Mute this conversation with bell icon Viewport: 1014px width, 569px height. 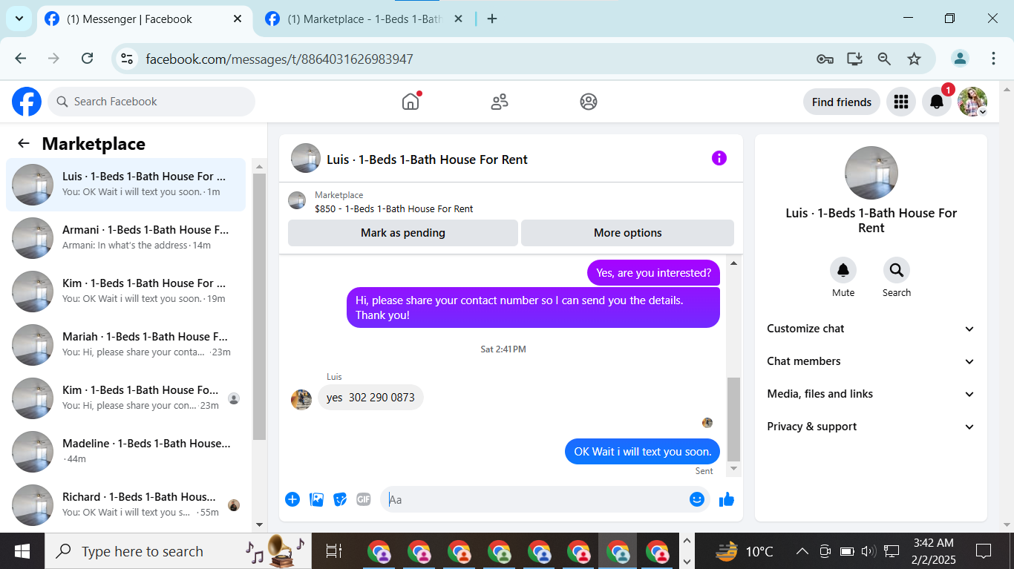click(843, 270)
